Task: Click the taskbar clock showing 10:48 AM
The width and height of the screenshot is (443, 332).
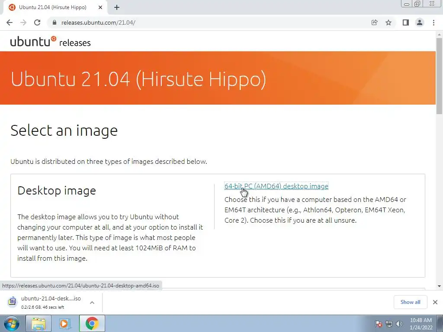Action: 421,324
